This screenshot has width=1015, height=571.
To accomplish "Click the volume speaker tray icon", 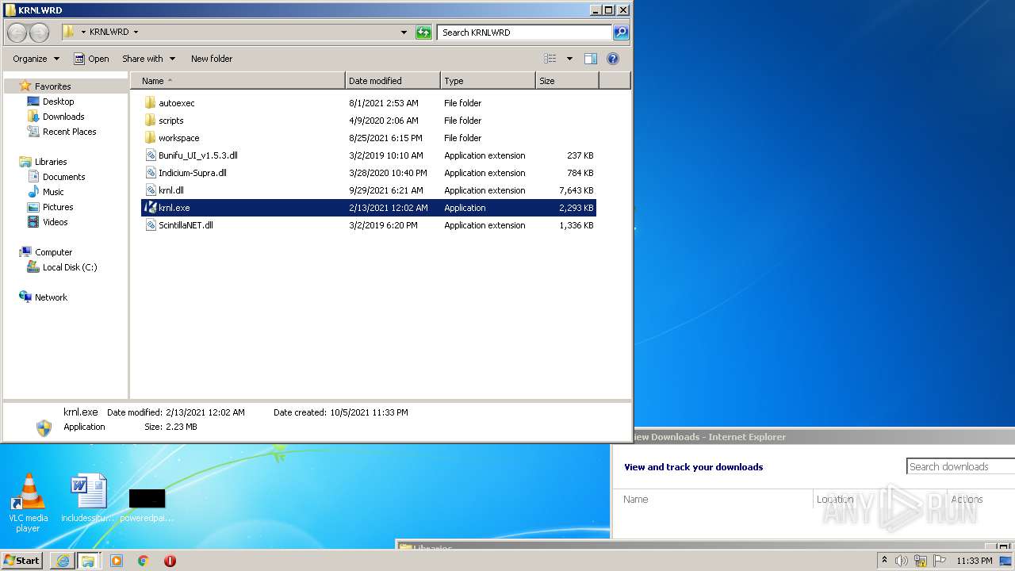I will 902,561.
